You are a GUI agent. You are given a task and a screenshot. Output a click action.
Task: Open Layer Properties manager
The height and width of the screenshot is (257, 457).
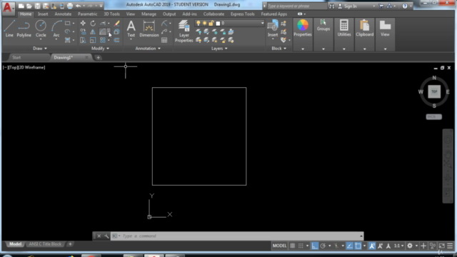click(184, 31)
